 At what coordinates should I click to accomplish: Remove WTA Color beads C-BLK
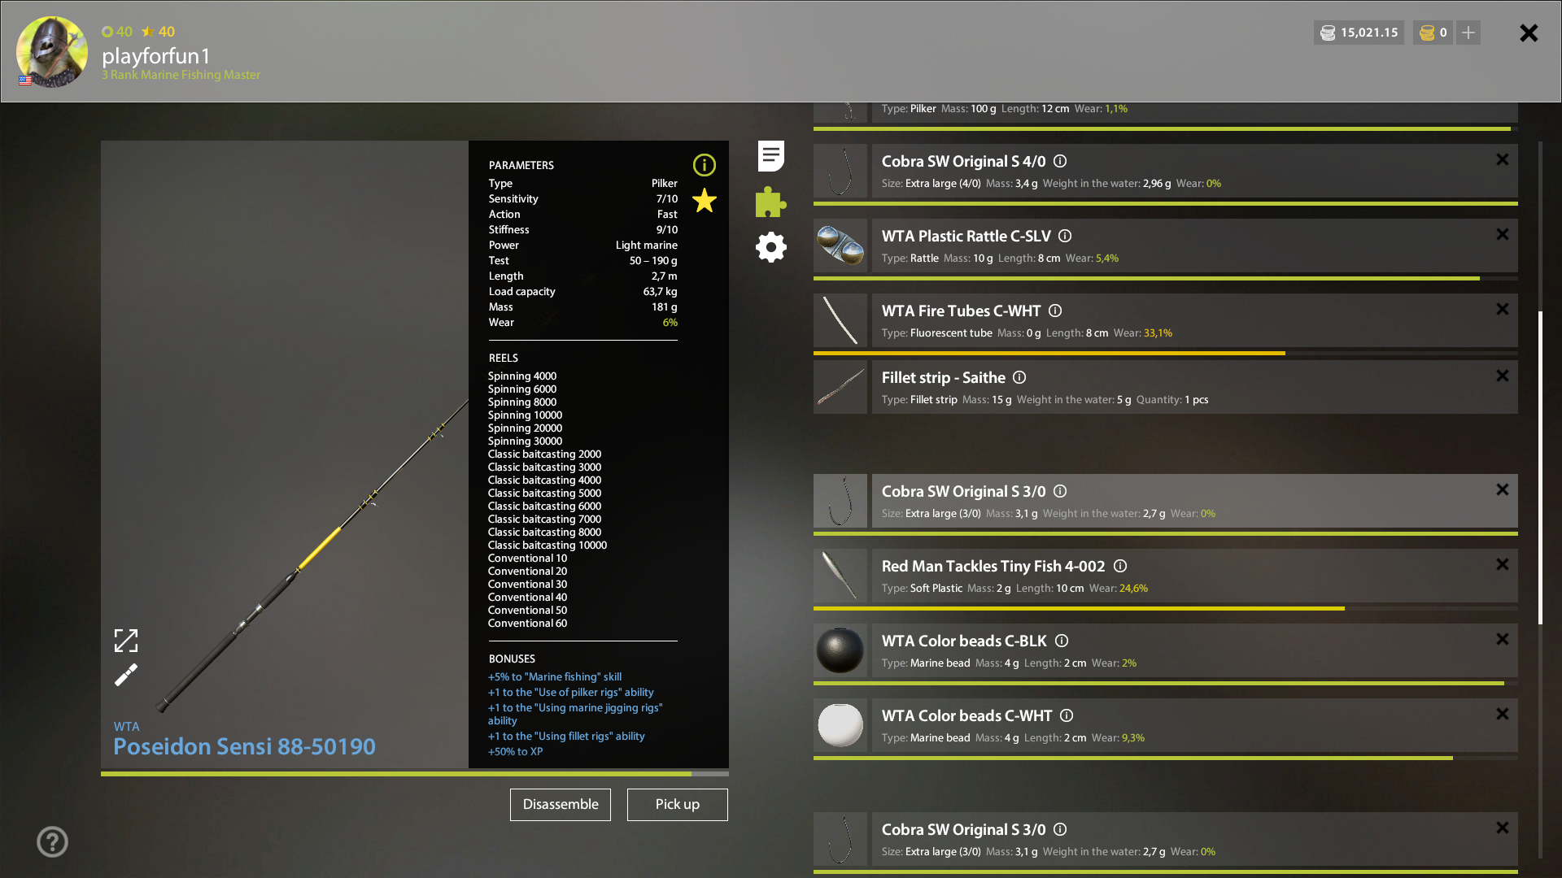1502,639
